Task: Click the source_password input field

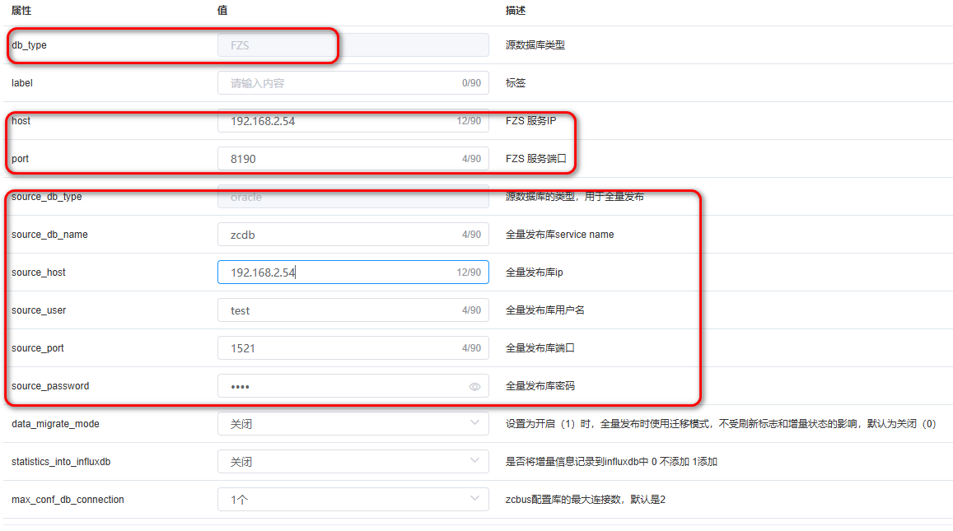Action: coord(338,386)
